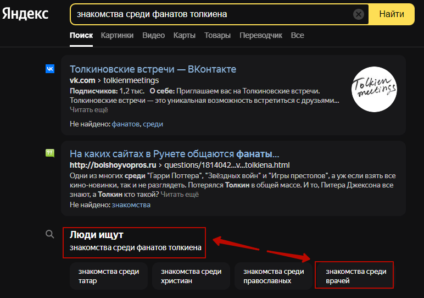
Task: Click missing word link знакомства
Action: (x=131, y=205)
